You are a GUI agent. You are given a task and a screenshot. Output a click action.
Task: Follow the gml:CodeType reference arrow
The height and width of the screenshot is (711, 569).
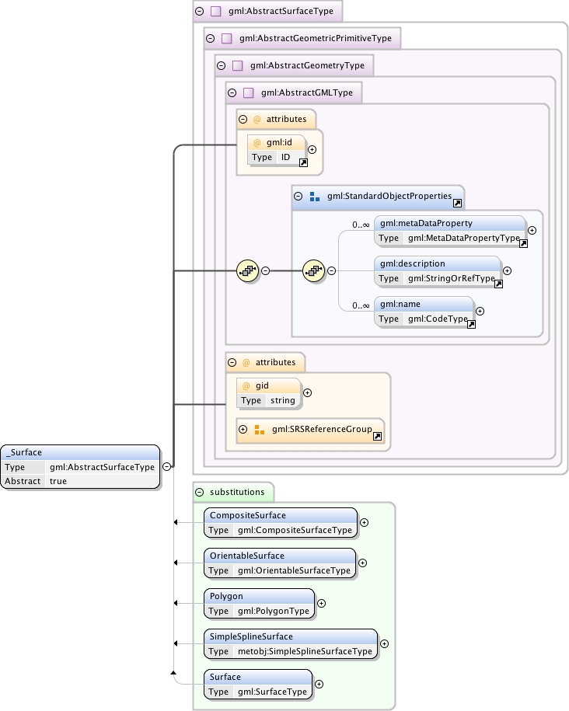pyautogui.click(x=471, y=324)
